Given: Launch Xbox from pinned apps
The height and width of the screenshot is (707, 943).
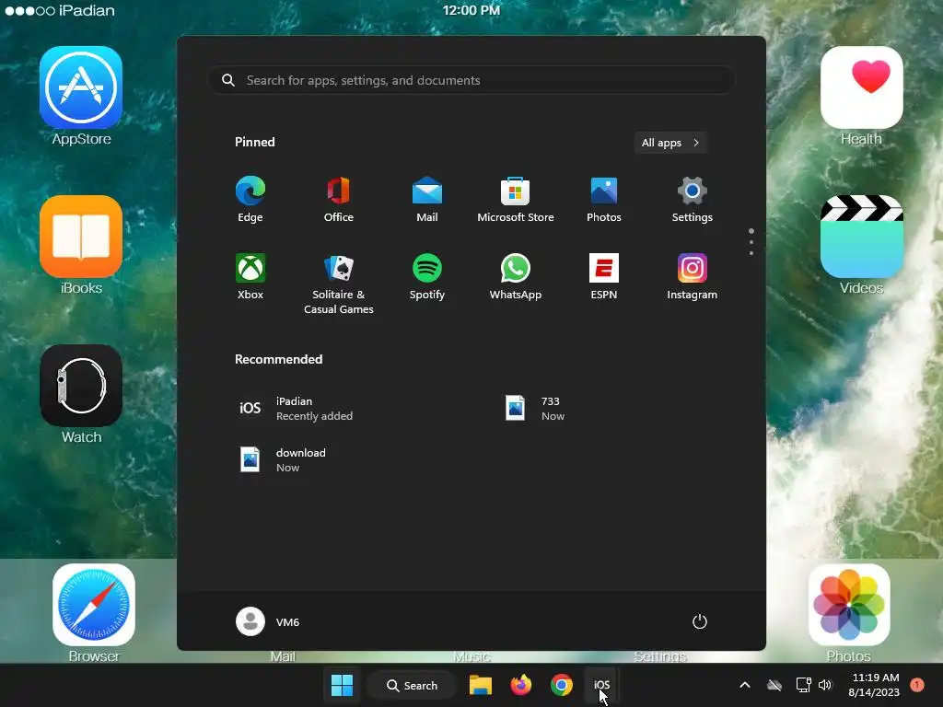Looking at the screenshot, I should point(250,276).
